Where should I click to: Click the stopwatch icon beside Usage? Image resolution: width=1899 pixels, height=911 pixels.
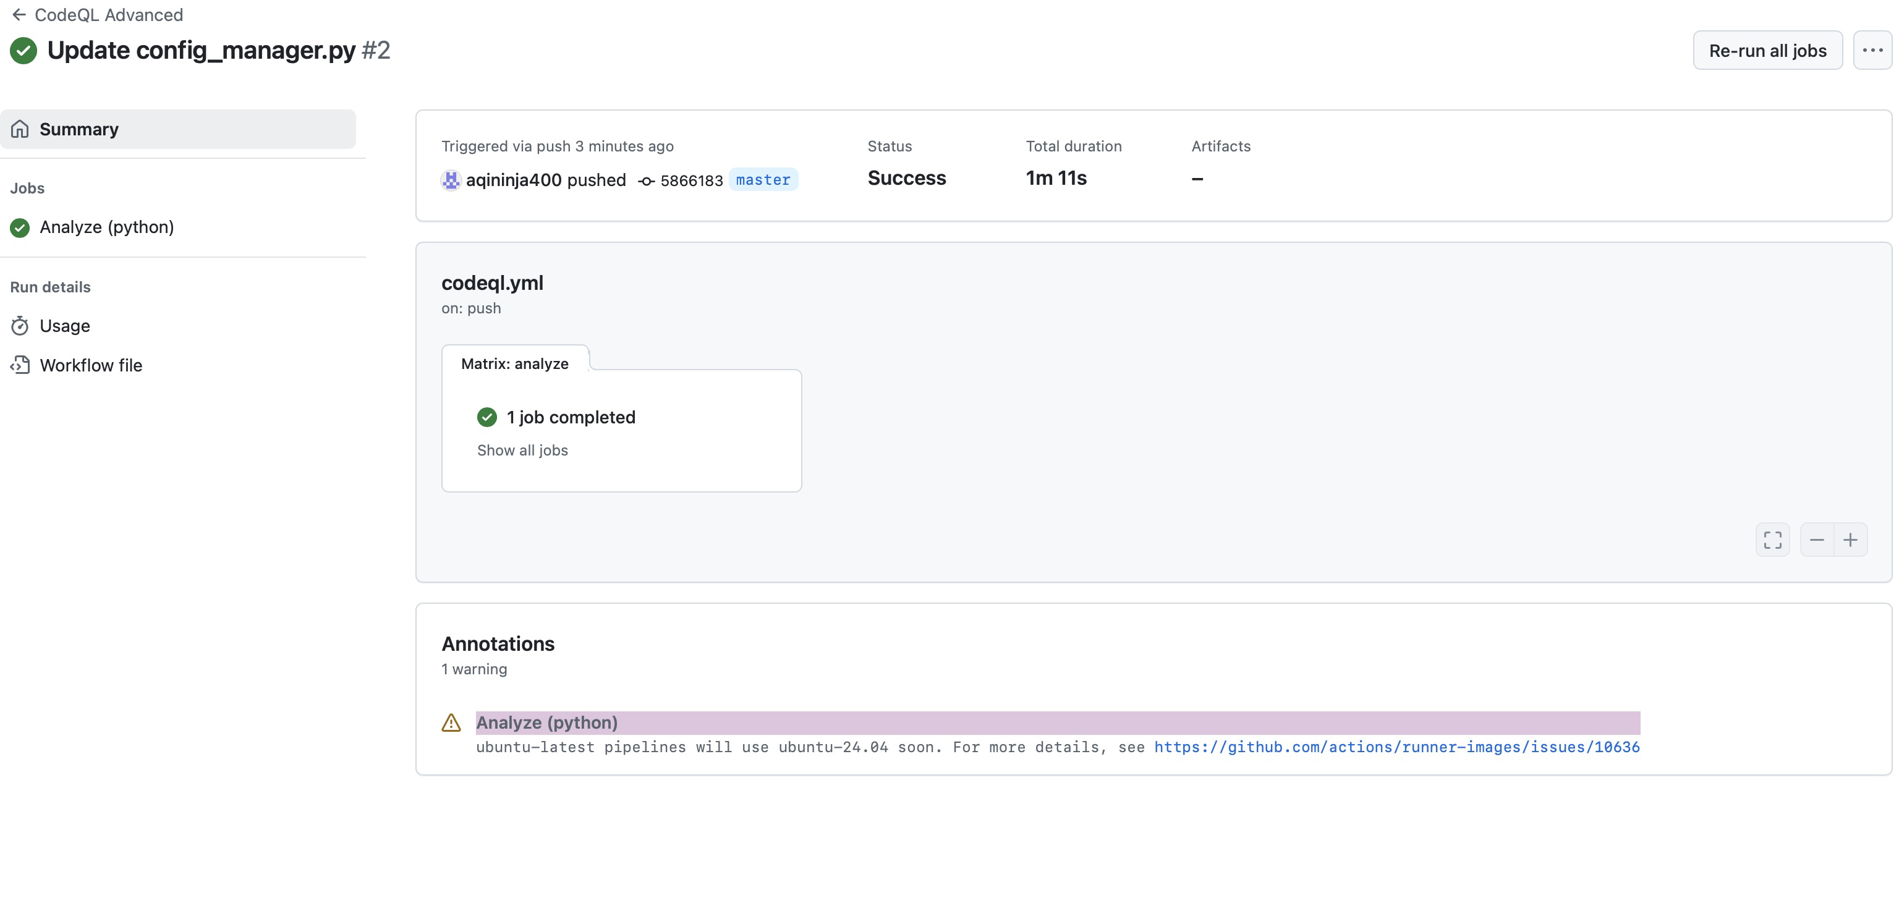click(20, 326)
